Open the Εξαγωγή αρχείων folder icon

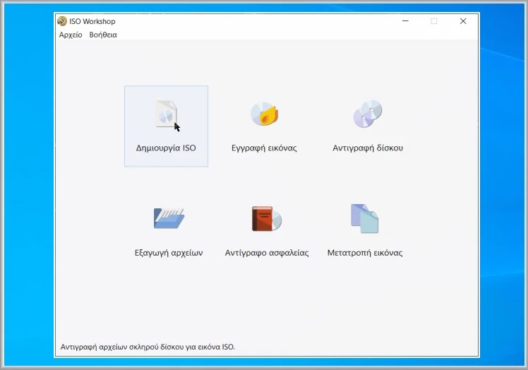(x=169, y=218)
